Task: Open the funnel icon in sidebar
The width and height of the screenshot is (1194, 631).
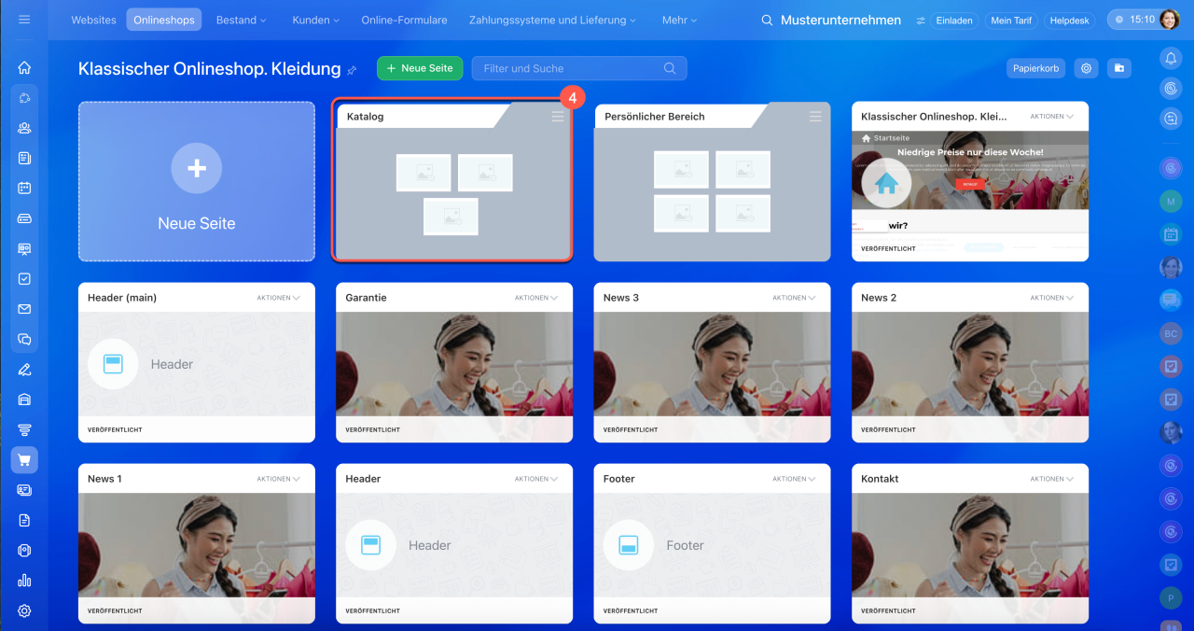Action: coord(24,429)
